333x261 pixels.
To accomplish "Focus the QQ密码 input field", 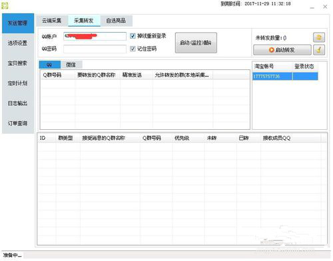I will (x=95, y=49).
